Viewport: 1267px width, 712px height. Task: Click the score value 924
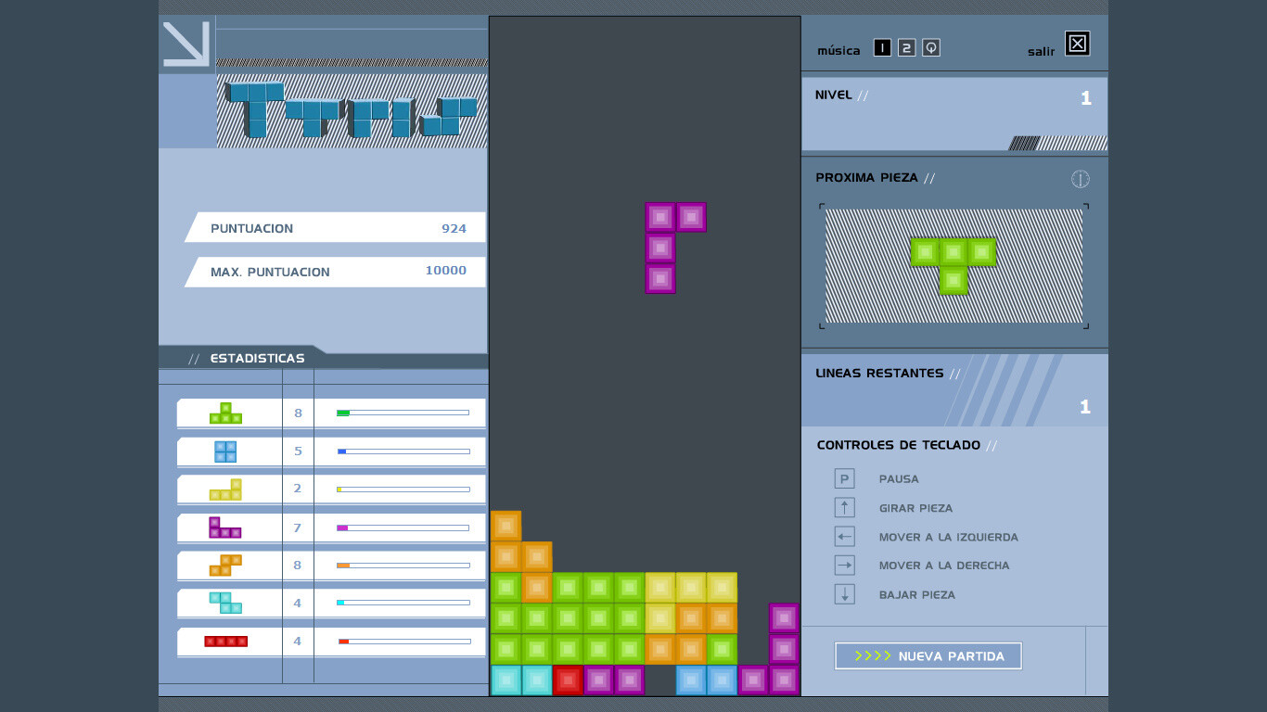click(454, 228)
